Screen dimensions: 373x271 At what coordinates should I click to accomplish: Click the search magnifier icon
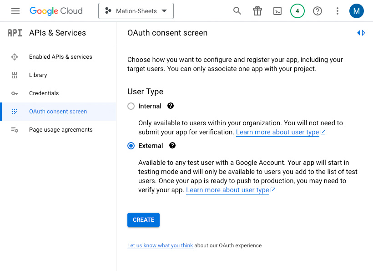tap(237, 11)
